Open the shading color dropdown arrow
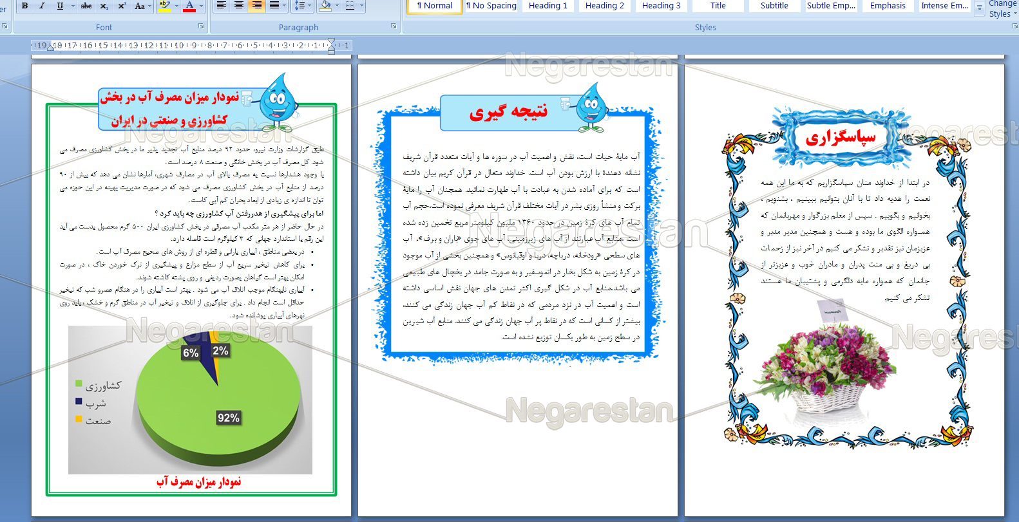The width and height of the screenshot is (1019, 522). pyautogui.click(x=337, y=6)
